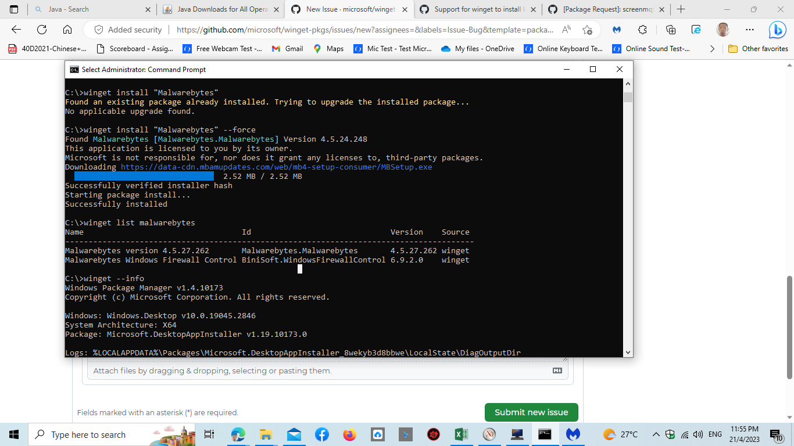Open Online Sound Test bookmark
The height and width of the screenshot is (446, 794).
(652, 49)
